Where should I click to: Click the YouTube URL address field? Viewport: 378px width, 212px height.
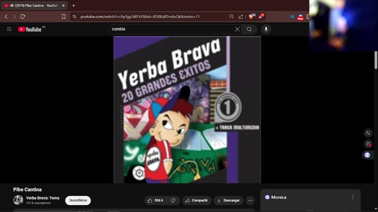[x=140, y=17]
